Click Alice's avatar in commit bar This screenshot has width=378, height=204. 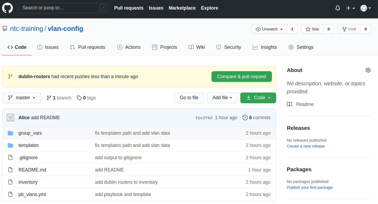coord(10,118)
